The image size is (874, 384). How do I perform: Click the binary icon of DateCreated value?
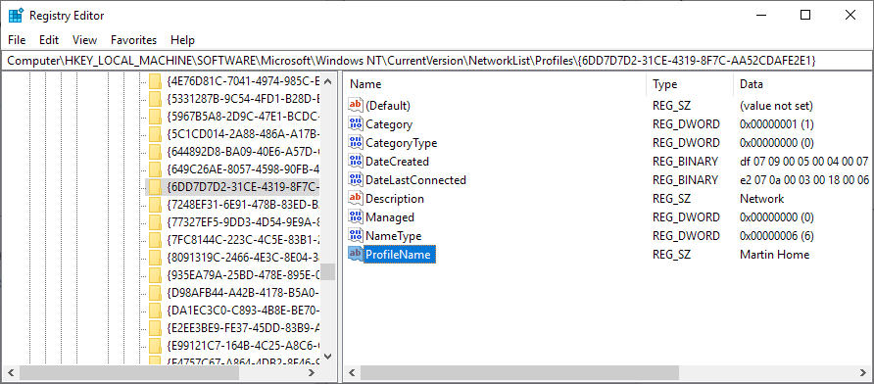355,161
